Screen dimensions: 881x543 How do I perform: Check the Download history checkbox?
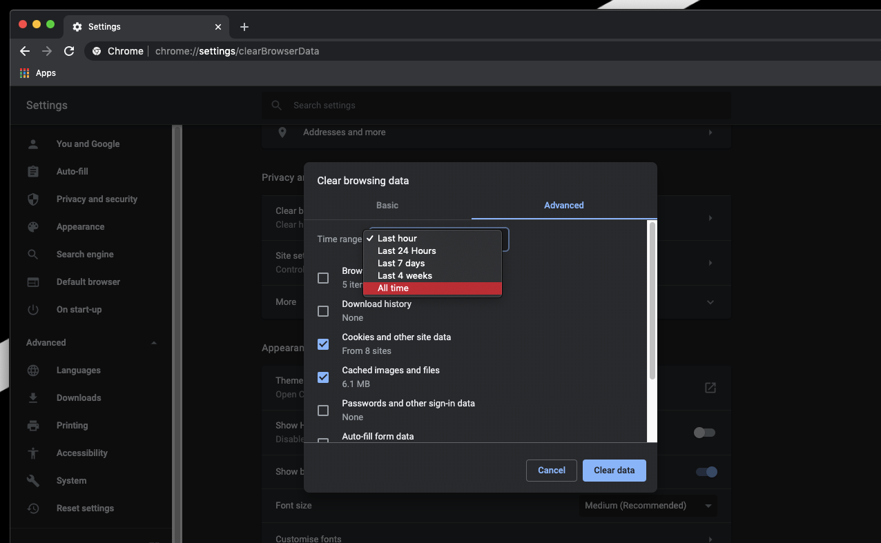(x=323, y=311)
